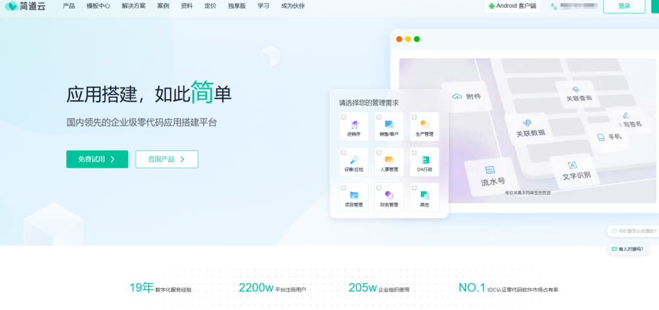Click the 应用搭建，如此简单 headline
The width and height of the screenshot is (659, 310).
tap(149, 93)
